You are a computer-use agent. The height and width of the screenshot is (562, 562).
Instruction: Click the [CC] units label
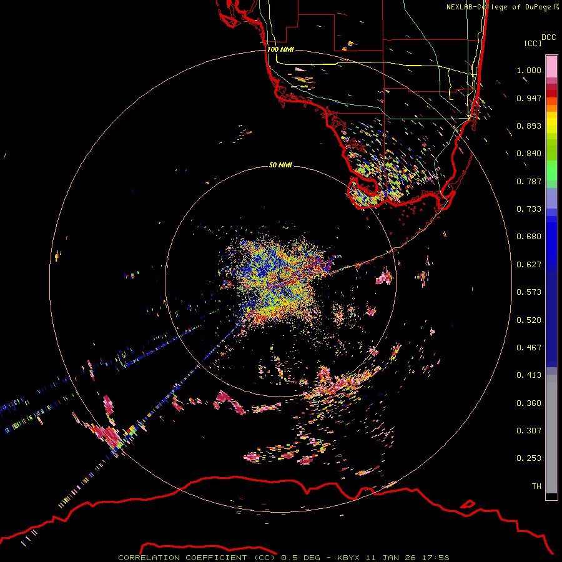(x=533, y=43)
